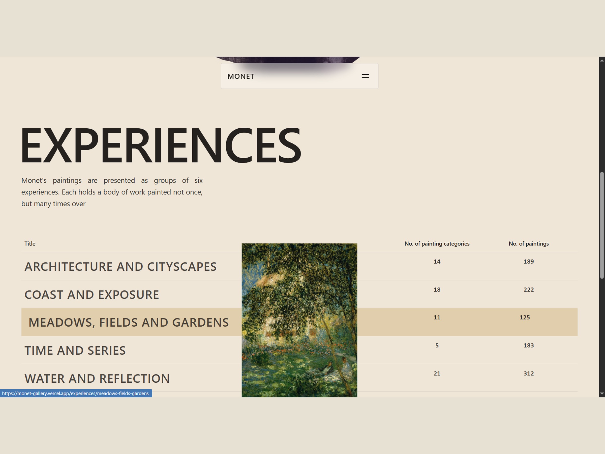Select Meadows, Fields and Gardens row
This screenshot has height=454, width=605.
click(299, 322)
